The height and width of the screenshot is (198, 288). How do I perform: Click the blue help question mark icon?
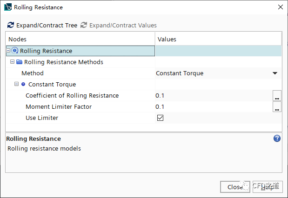277,139
